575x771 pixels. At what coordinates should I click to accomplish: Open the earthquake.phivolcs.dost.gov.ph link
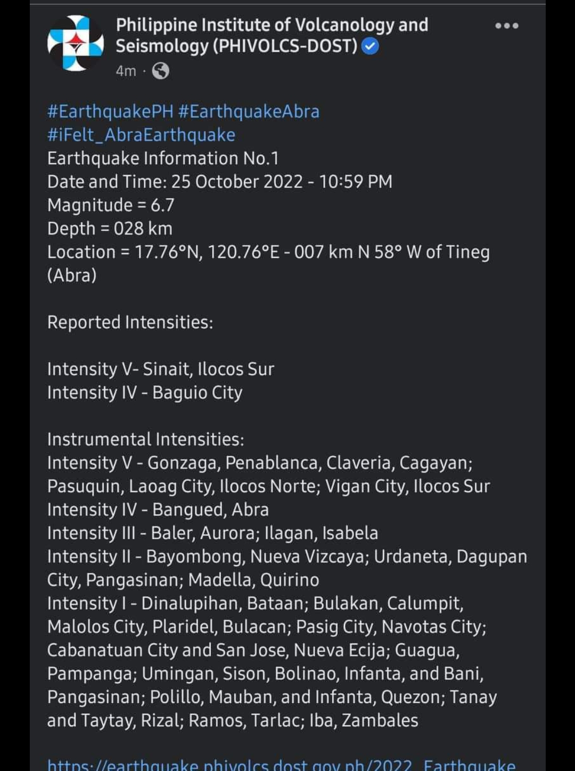281,765
